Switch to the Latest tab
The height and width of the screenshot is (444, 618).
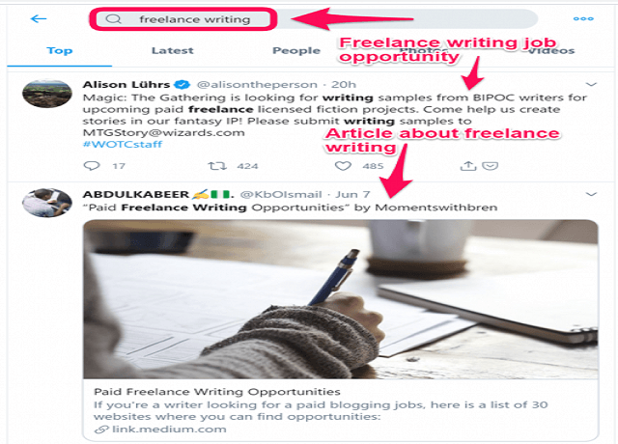[x=173, y=50]
